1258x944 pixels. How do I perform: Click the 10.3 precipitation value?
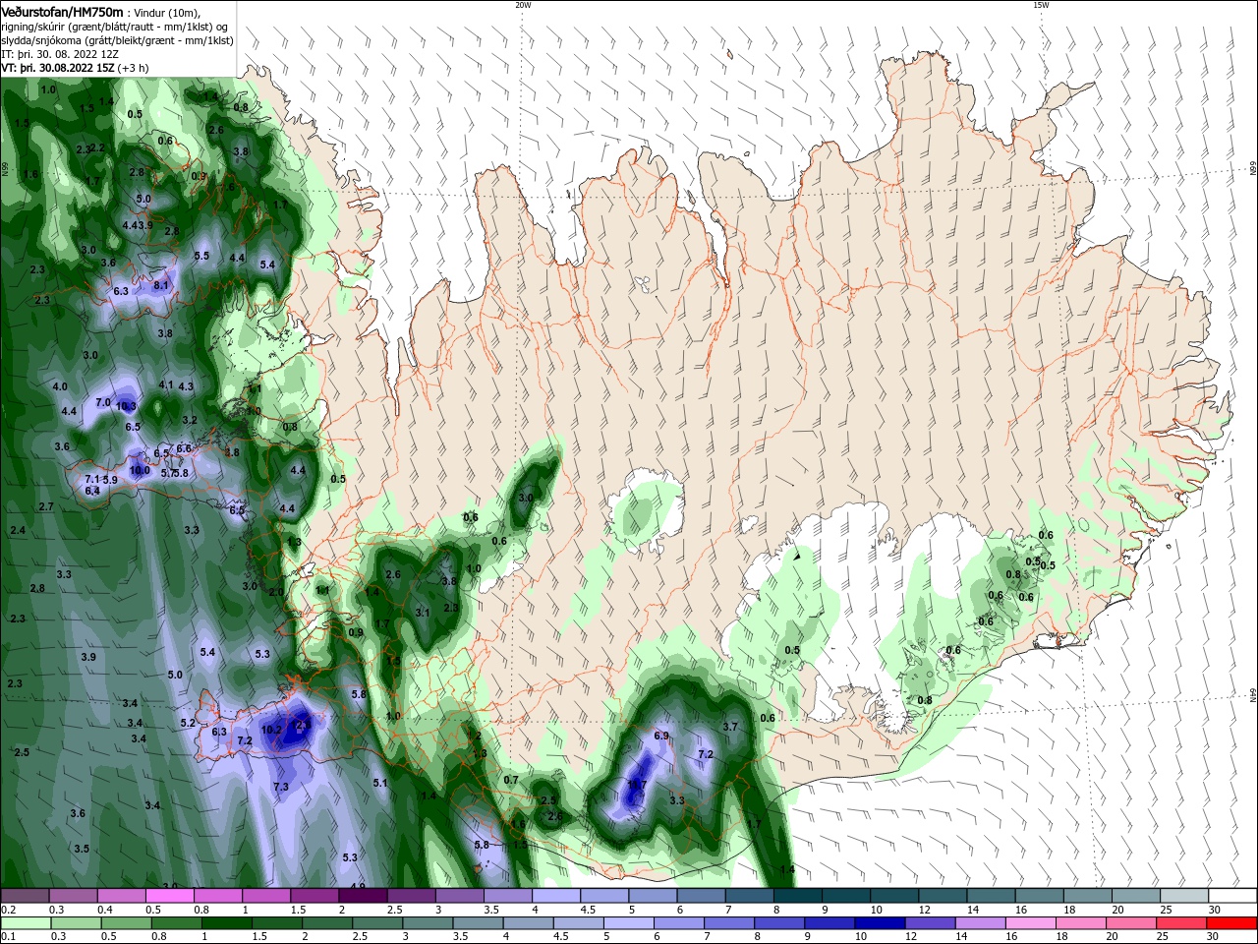pos(126,406)
